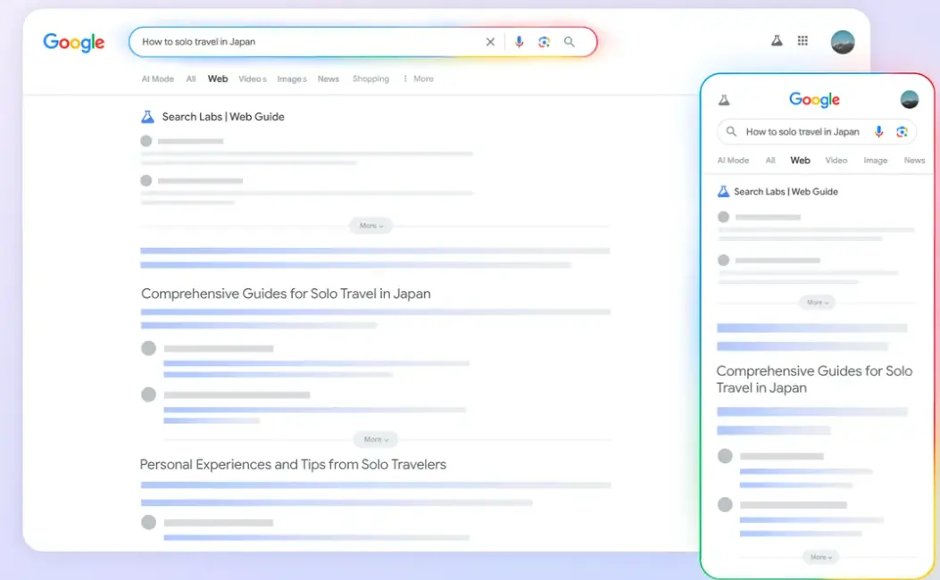Screen dimensions: 940x580
Task: Open the desktop account profile avatar
Action: coord(843,42)
